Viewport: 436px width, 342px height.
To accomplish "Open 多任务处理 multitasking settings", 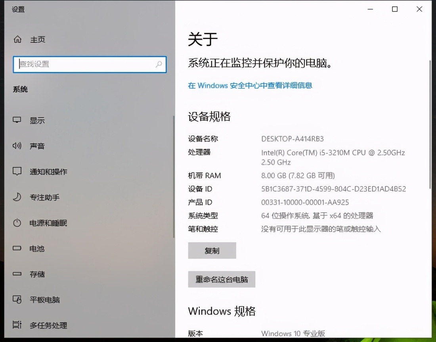I will 17,325.
